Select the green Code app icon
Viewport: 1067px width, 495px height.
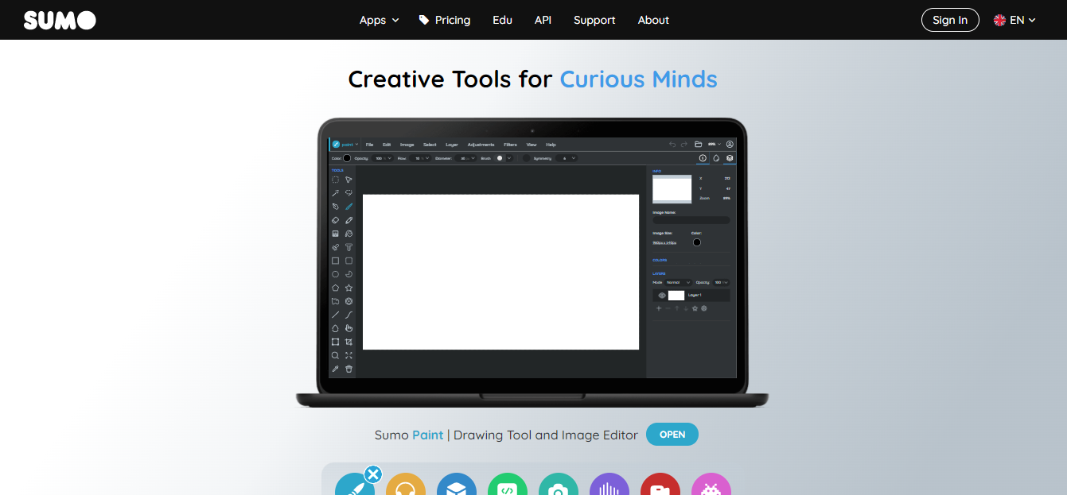click(x=508, y=484)
